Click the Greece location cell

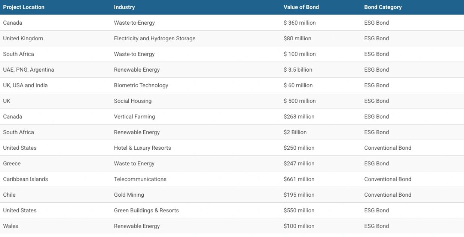pyautogui.click(x=12, y=164)
